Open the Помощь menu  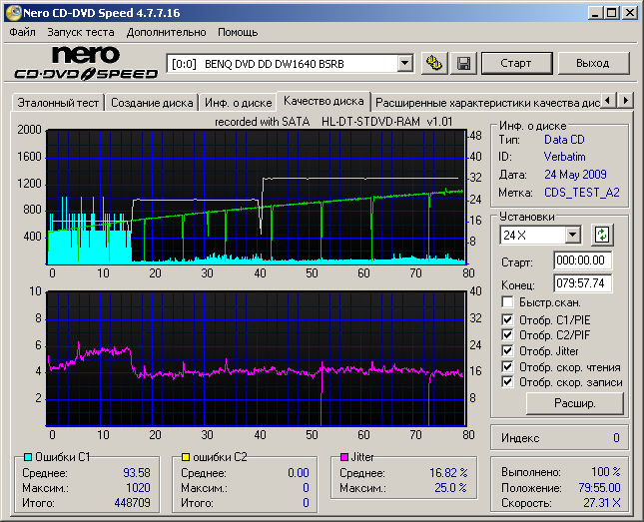[238, 32]
